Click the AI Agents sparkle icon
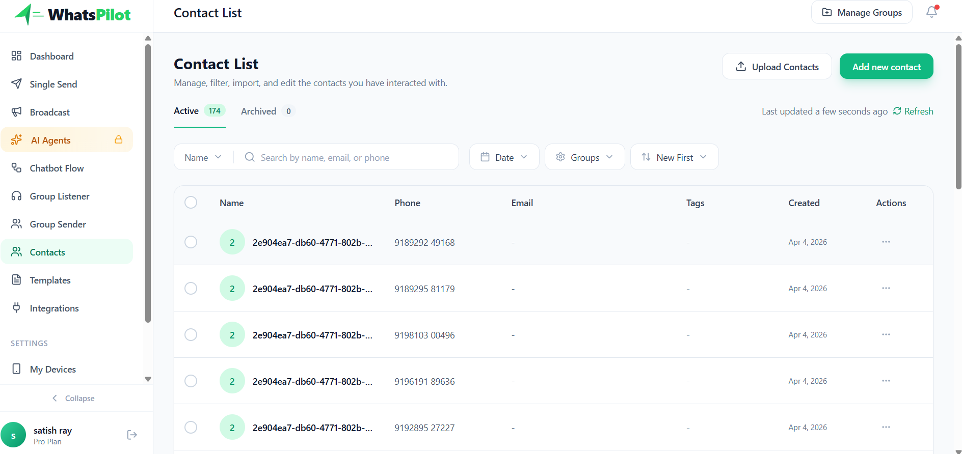This screenshot has width=962, height=454. [16, 139]
